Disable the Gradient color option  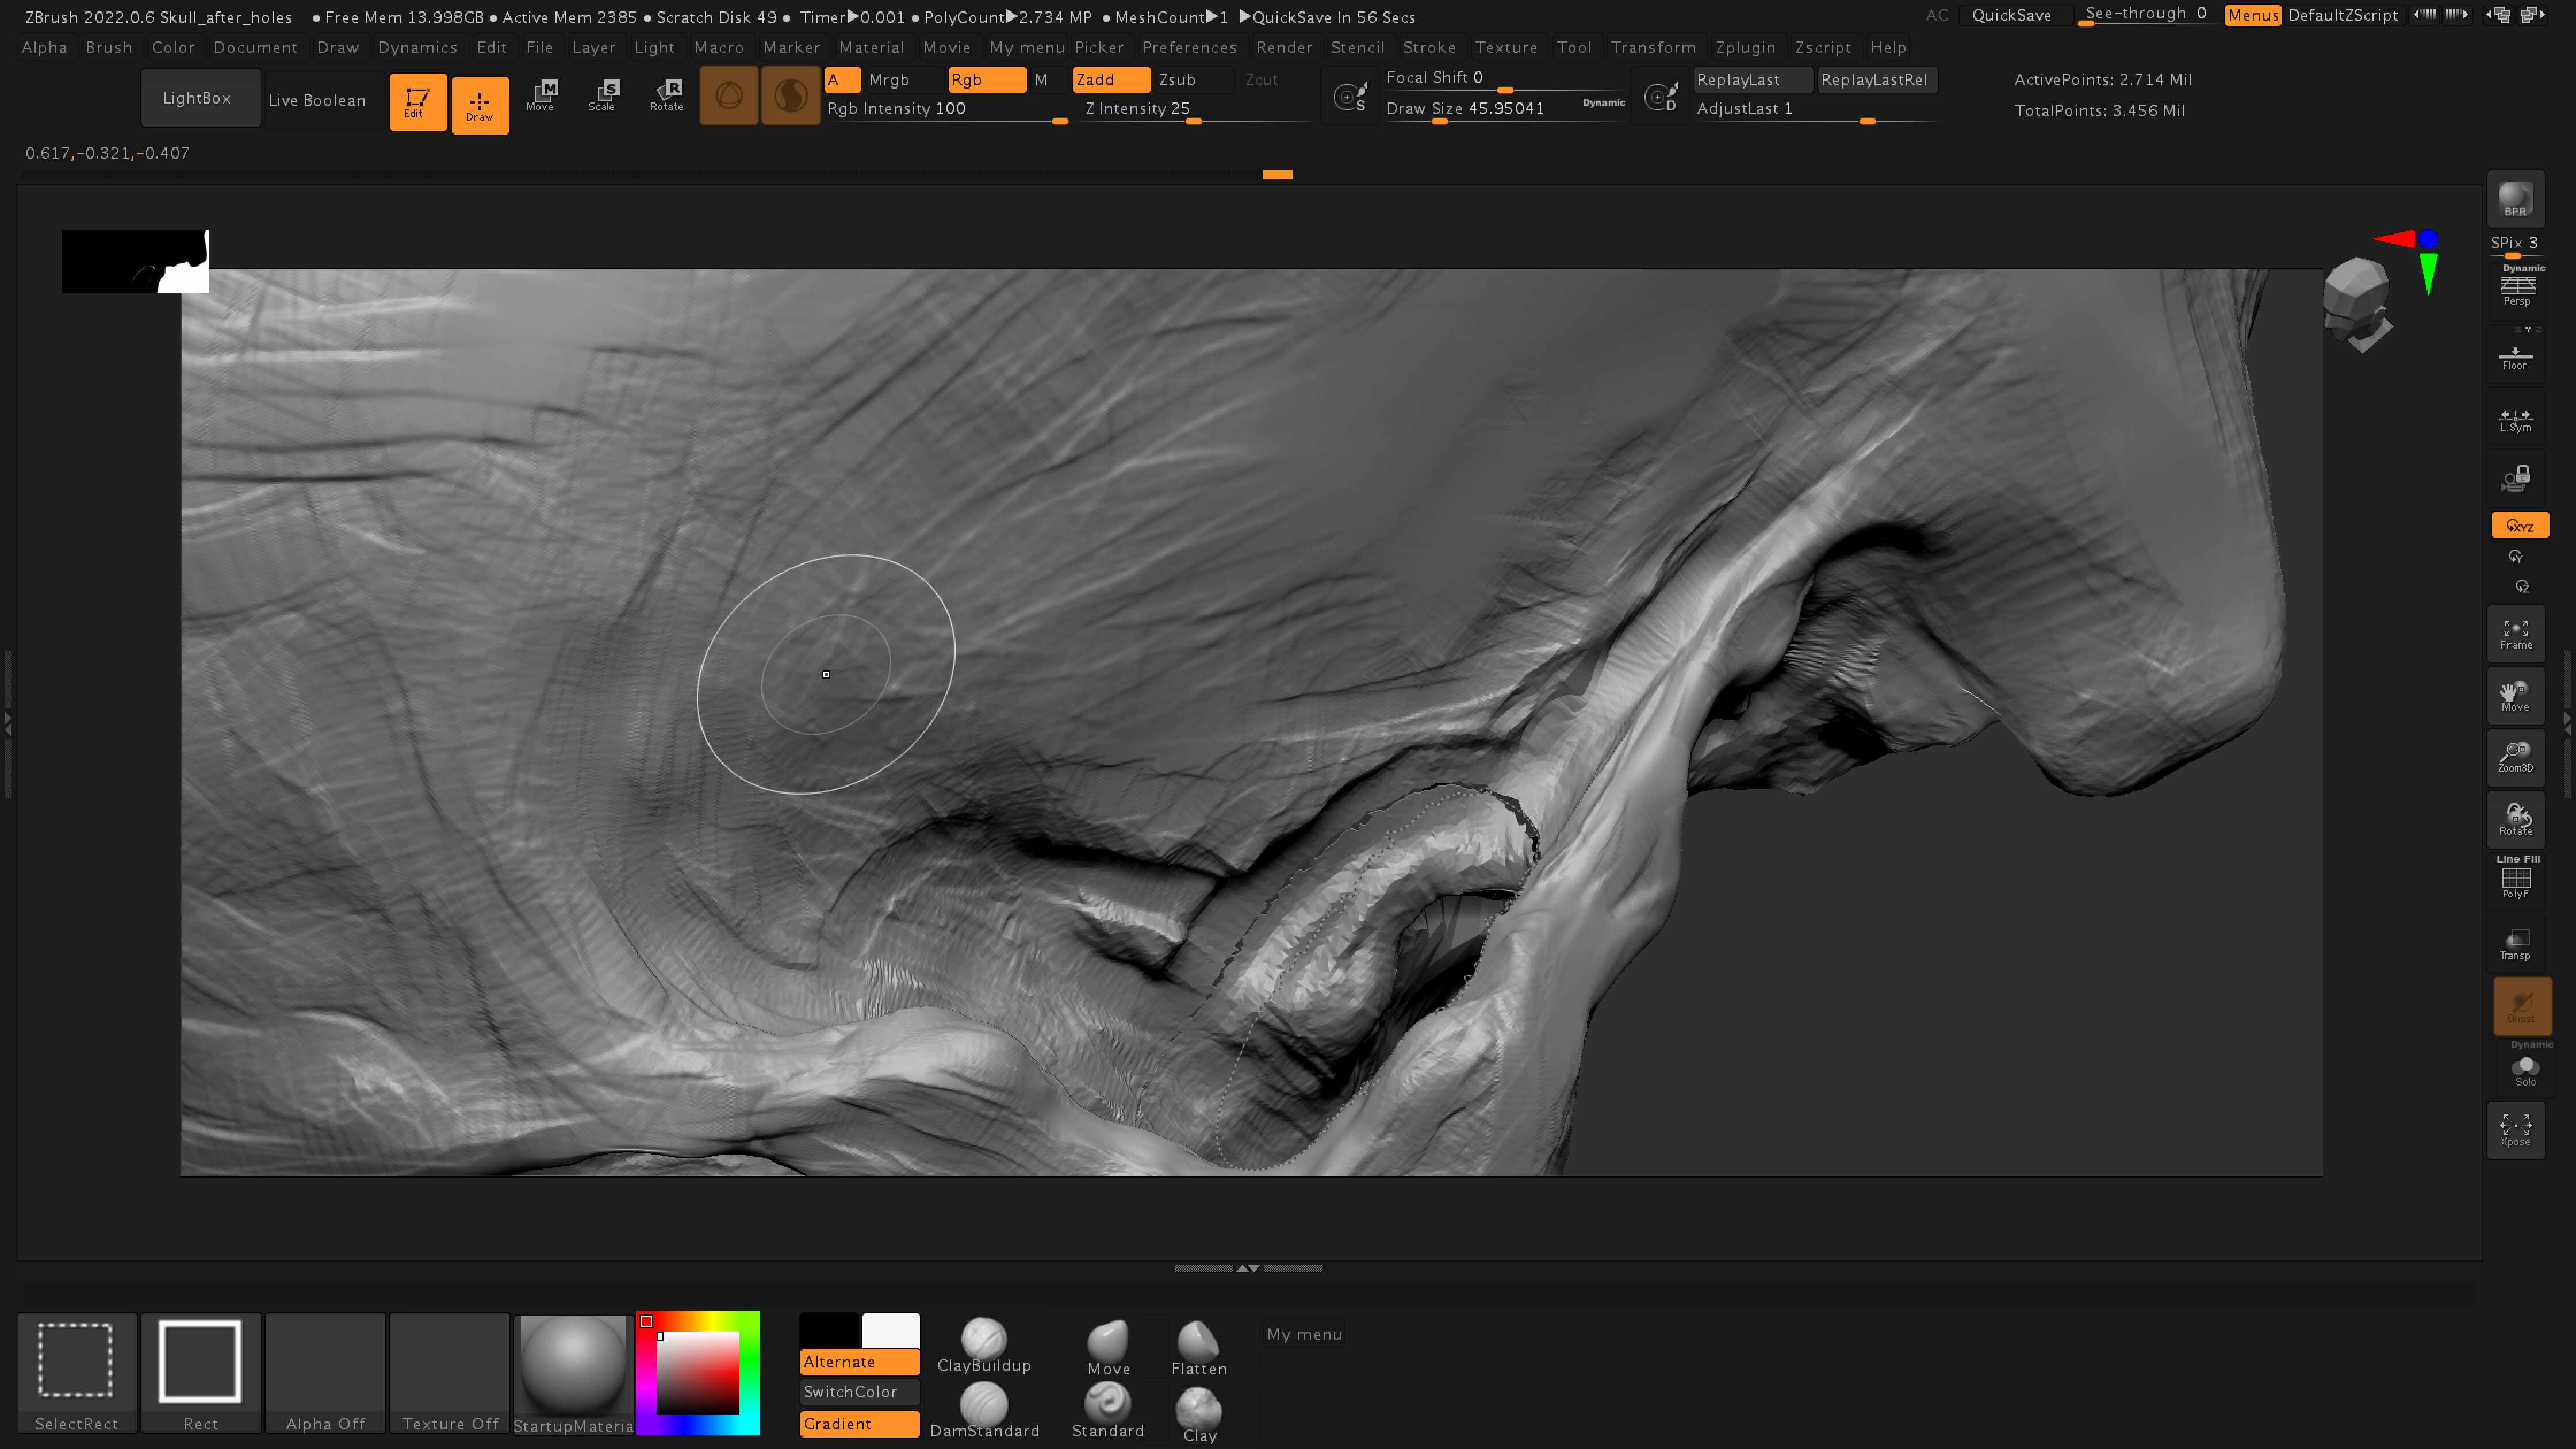859,1423
